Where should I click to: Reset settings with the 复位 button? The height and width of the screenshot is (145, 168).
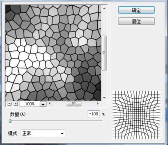click(x=136, y=21)
